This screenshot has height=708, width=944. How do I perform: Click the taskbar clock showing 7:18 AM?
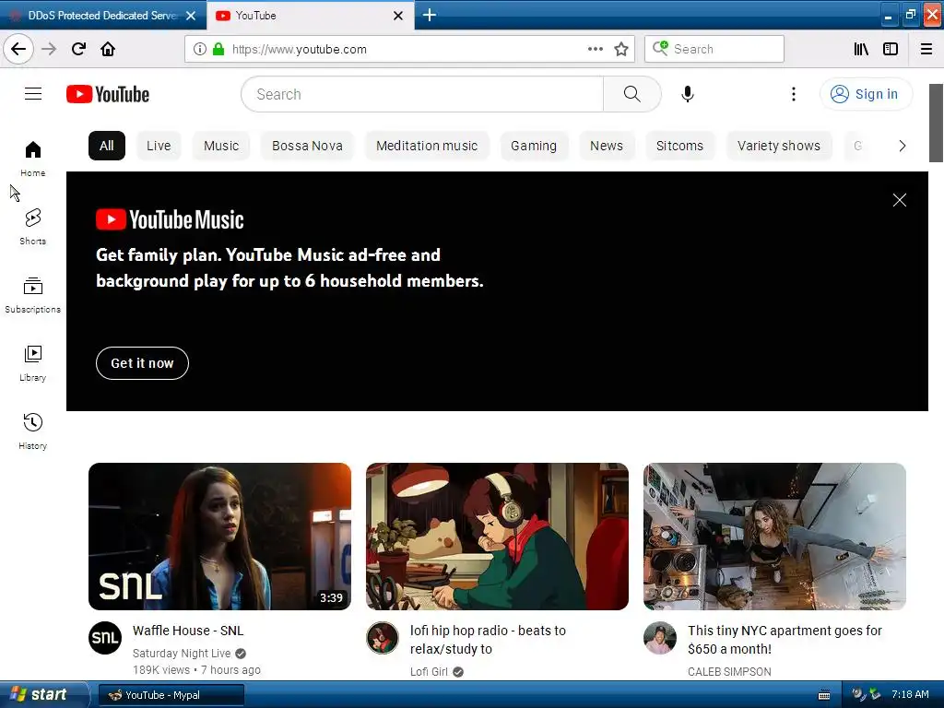point(910,694)
